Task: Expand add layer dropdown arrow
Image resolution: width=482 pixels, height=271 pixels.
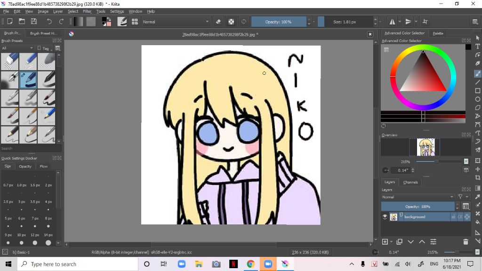Action: [x=391, y=242]
